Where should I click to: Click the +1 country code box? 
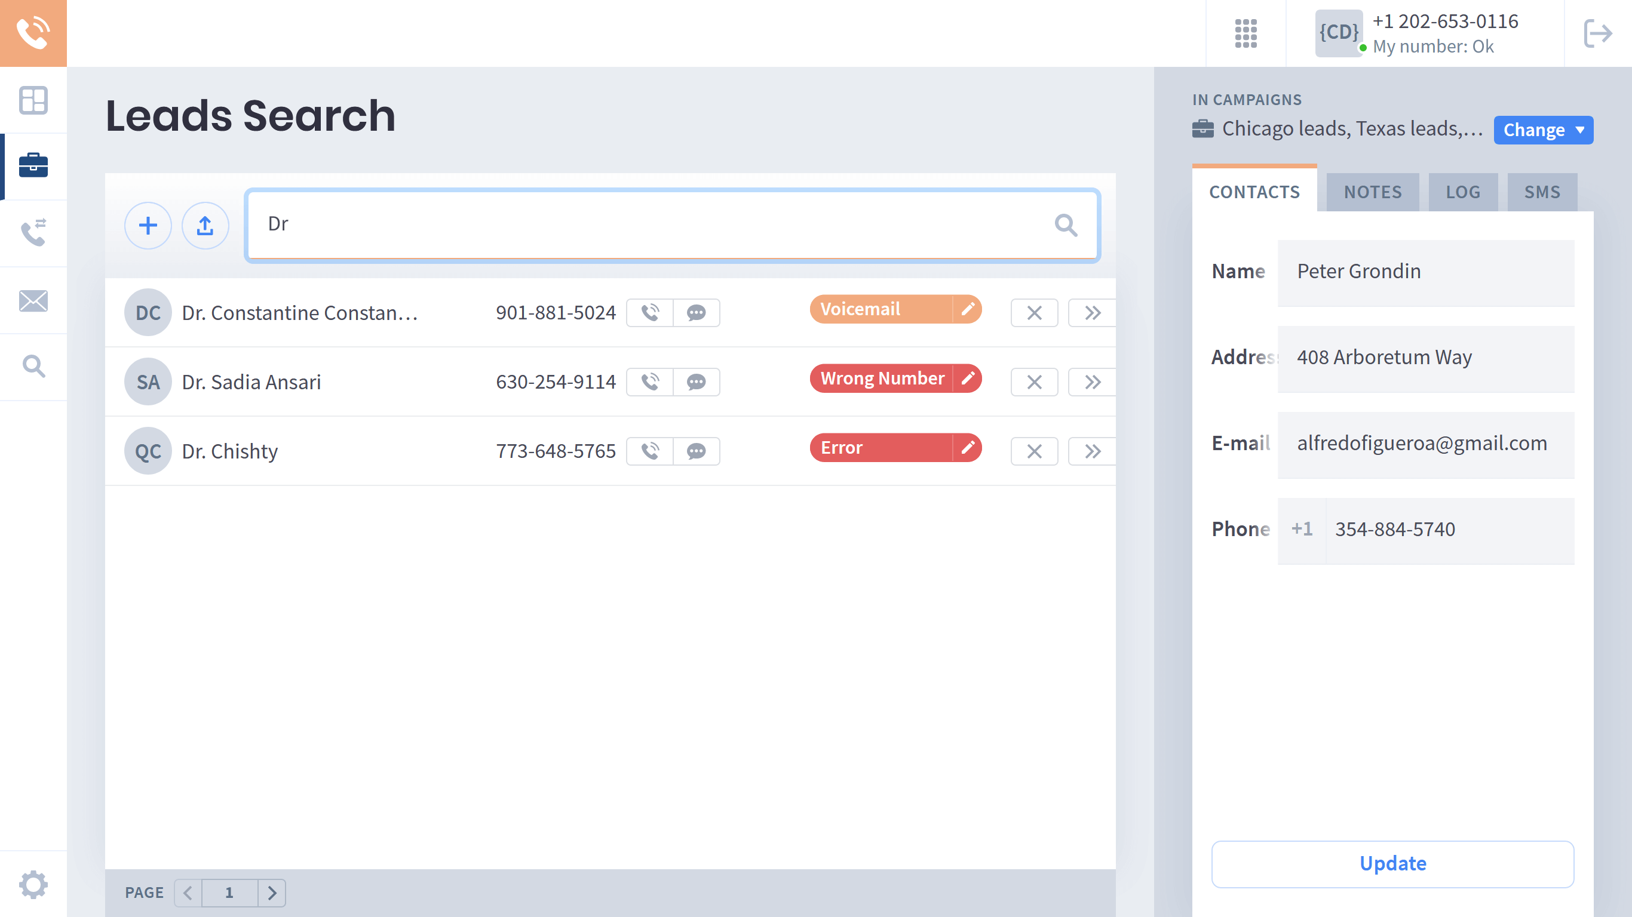pos(1301,530)
